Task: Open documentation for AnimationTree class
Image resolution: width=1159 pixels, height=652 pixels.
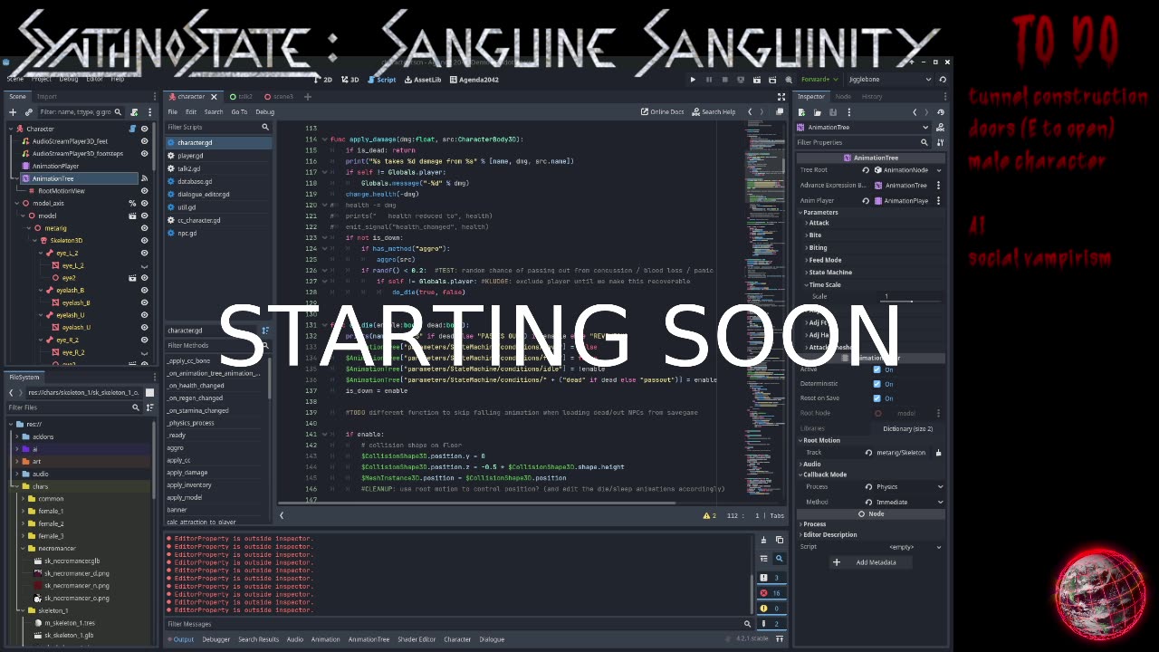Action: pyautogui.click(x=941, y=128)
